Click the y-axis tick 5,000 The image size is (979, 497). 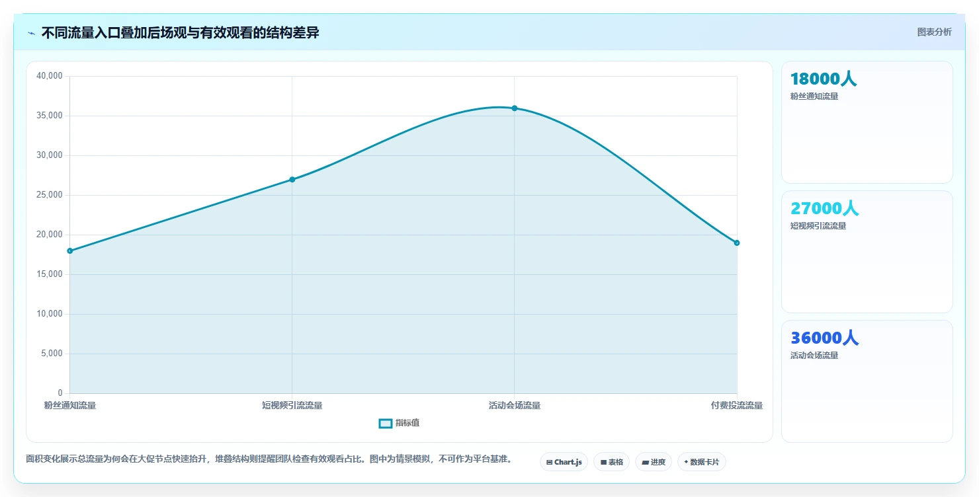(x=52, y=354)
